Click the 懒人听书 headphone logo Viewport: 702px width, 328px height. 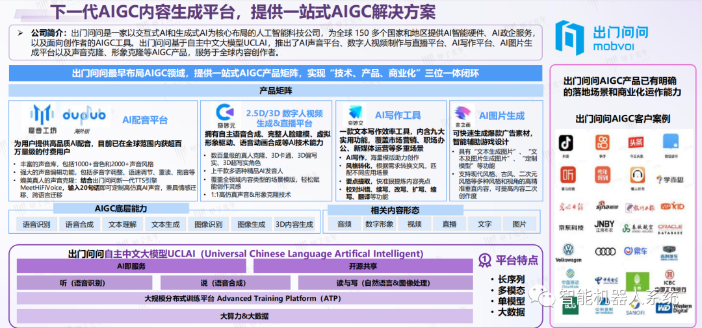pos(636,175)
